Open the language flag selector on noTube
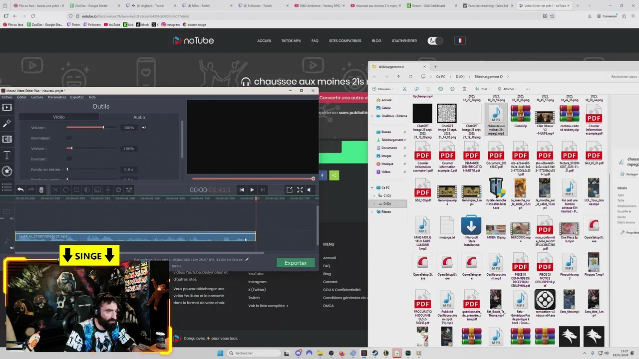This screenshot has width=639, height=359. 459,40
